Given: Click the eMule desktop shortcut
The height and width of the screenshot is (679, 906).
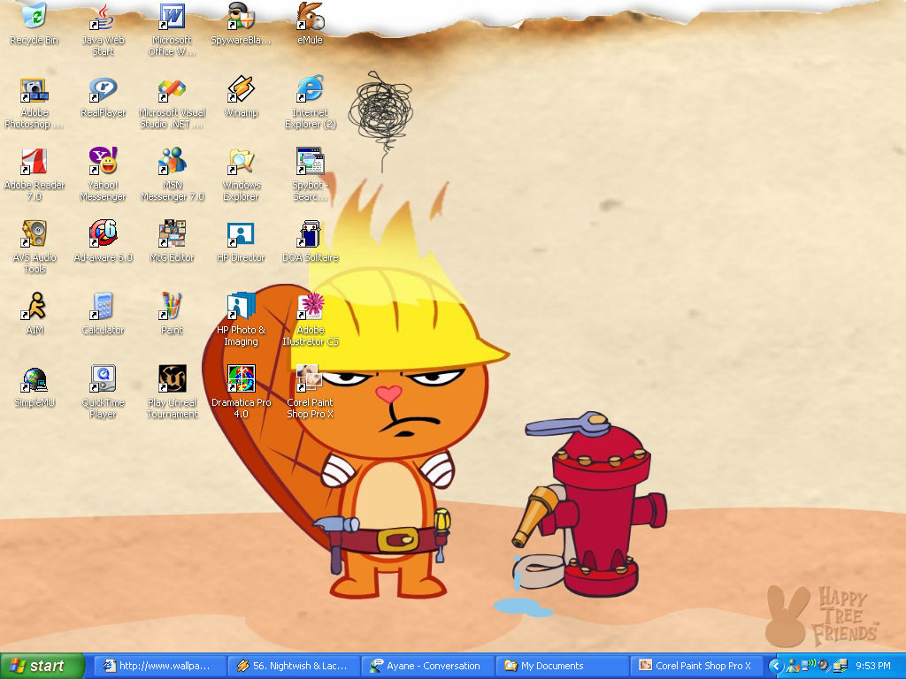Looking at the screenshot, I should tap(310, 24).
